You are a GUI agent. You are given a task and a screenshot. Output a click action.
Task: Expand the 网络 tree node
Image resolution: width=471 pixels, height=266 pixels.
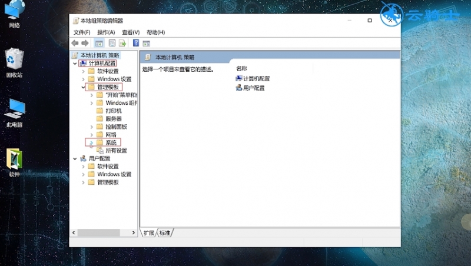coord(92,135)
